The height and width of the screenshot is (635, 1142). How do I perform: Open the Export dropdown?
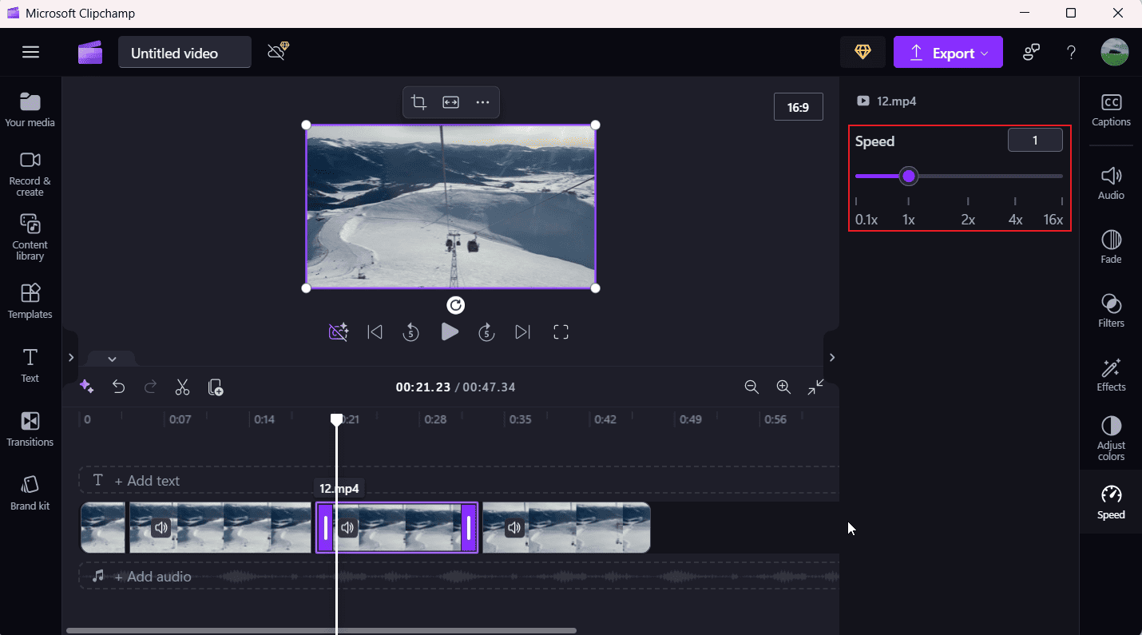click(948, 53)
